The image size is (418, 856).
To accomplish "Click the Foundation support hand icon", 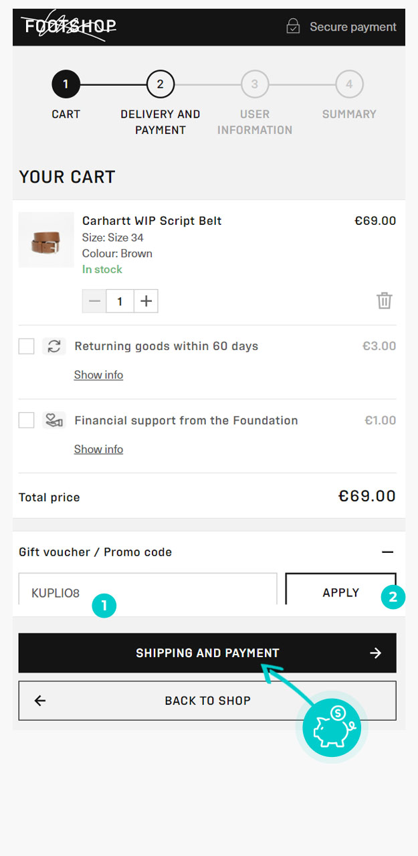I will (54, 420).
